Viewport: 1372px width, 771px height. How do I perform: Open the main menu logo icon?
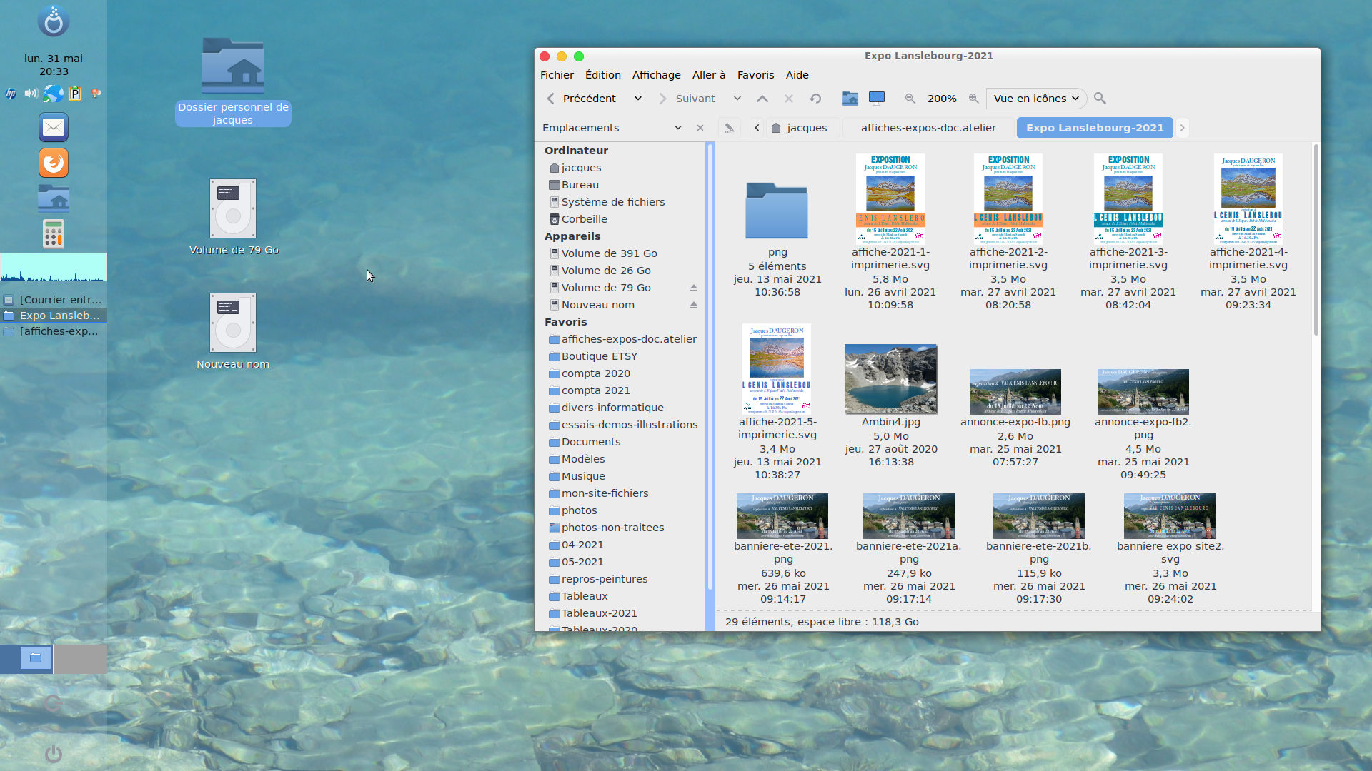(x=54, y=21)
